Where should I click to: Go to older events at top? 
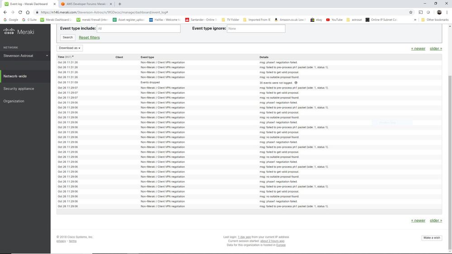point(436,49)
